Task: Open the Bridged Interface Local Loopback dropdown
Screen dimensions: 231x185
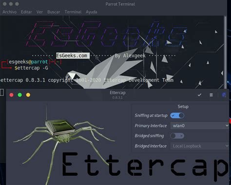Action: pyautogui.click(x=200, y=146)
